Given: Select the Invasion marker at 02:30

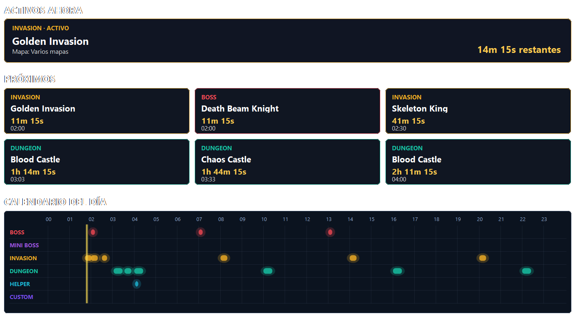Looking at the screenshot, I should coord(104,258).
